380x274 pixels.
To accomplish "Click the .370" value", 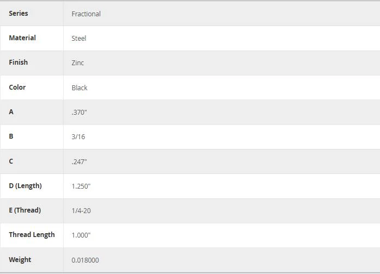I will click(x=79, y=113).
